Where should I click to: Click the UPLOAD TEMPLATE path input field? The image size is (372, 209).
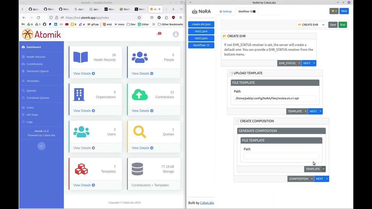[275, 98]
